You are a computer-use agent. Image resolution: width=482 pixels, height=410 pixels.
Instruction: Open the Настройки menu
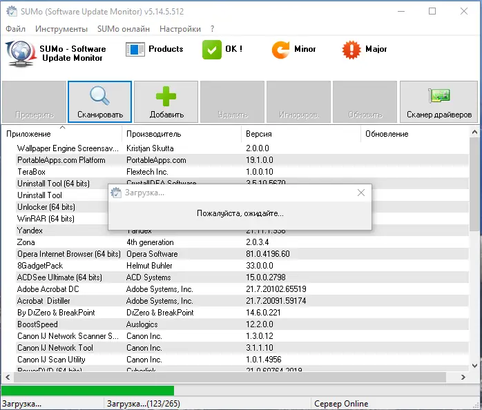[x=180, y=29]
